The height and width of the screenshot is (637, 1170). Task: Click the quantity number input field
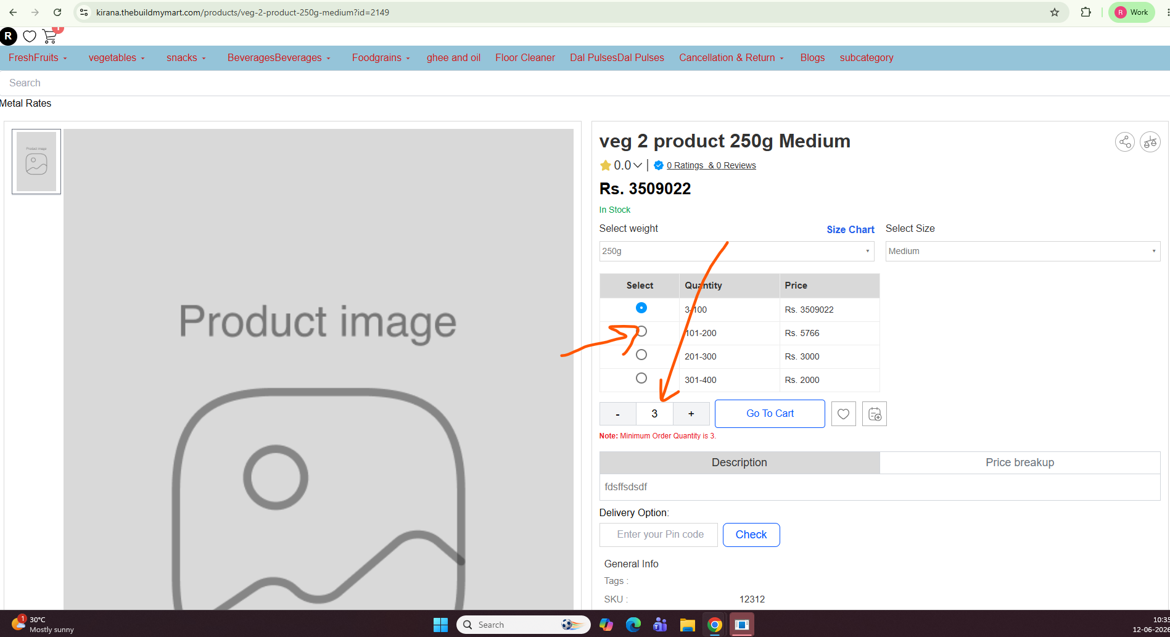[x=654, y=414]
